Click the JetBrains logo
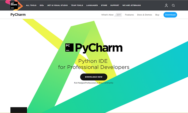The height and width of the screenshot is (113, 188). 14,5
